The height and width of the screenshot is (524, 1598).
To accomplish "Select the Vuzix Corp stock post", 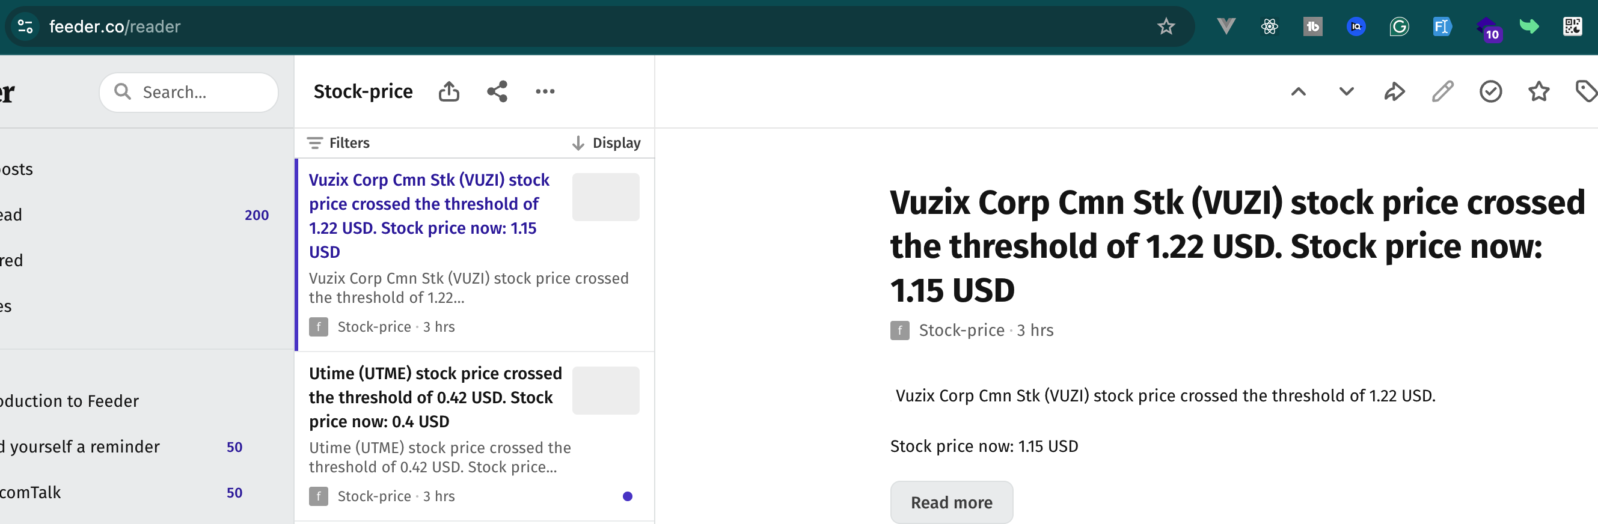I will tap(474, 255).
